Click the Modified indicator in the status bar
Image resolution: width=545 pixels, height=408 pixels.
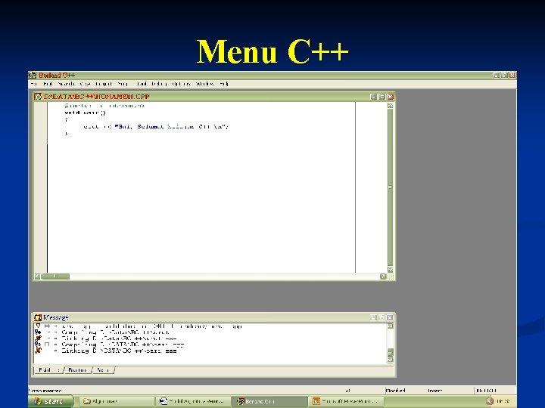point(395,391)
